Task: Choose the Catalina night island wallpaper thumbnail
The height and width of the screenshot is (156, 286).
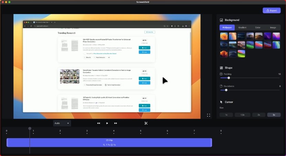Action: click(224, 45)
